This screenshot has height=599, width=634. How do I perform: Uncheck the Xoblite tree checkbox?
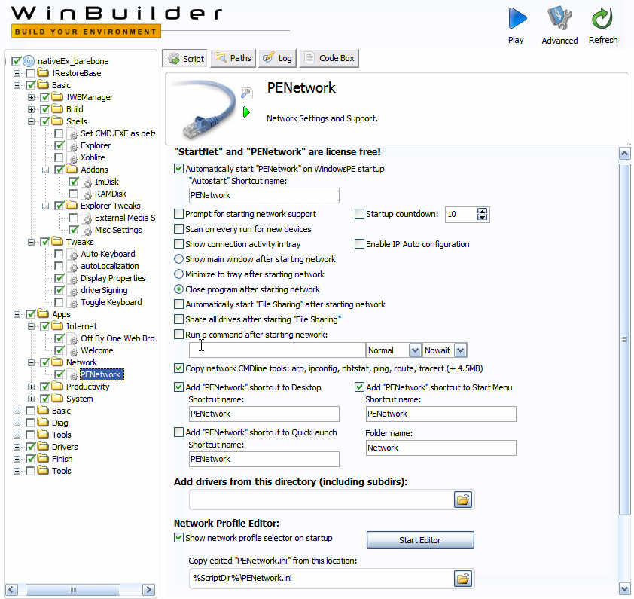pos(59,157)
